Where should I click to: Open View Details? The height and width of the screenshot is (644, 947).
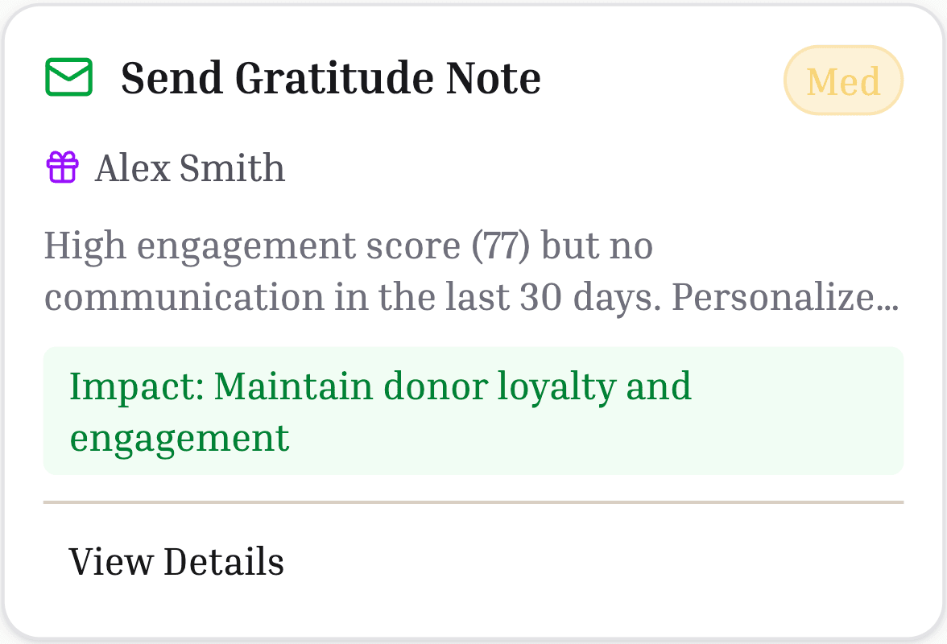176,561
